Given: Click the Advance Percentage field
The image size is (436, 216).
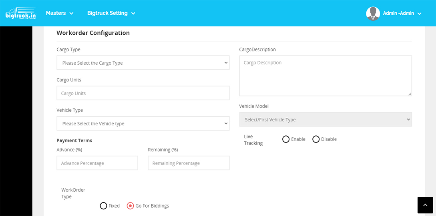Looking at the screenshot, I should pyautogui.click(x=97, y=163).
